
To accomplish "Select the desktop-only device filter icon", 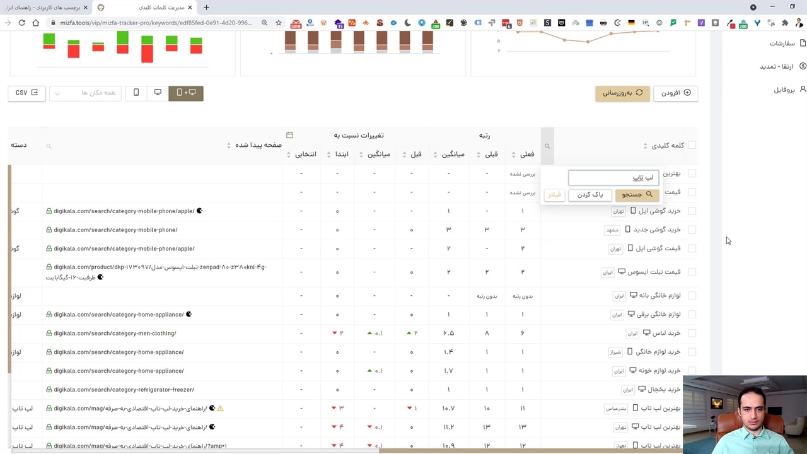I will [158, 93].
